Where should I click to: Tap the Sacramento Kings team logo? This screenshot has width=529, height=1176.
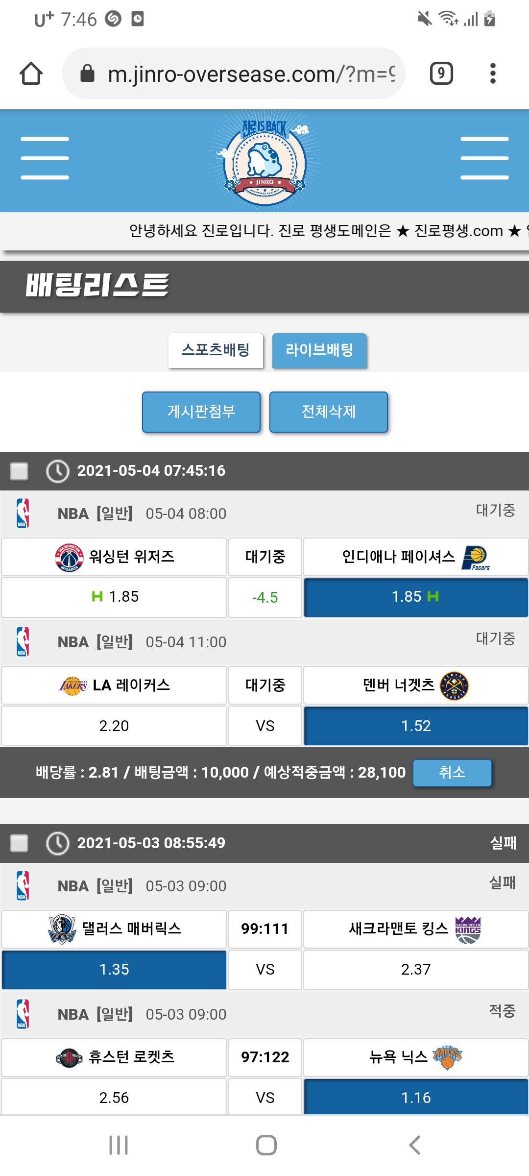[468, 930]
